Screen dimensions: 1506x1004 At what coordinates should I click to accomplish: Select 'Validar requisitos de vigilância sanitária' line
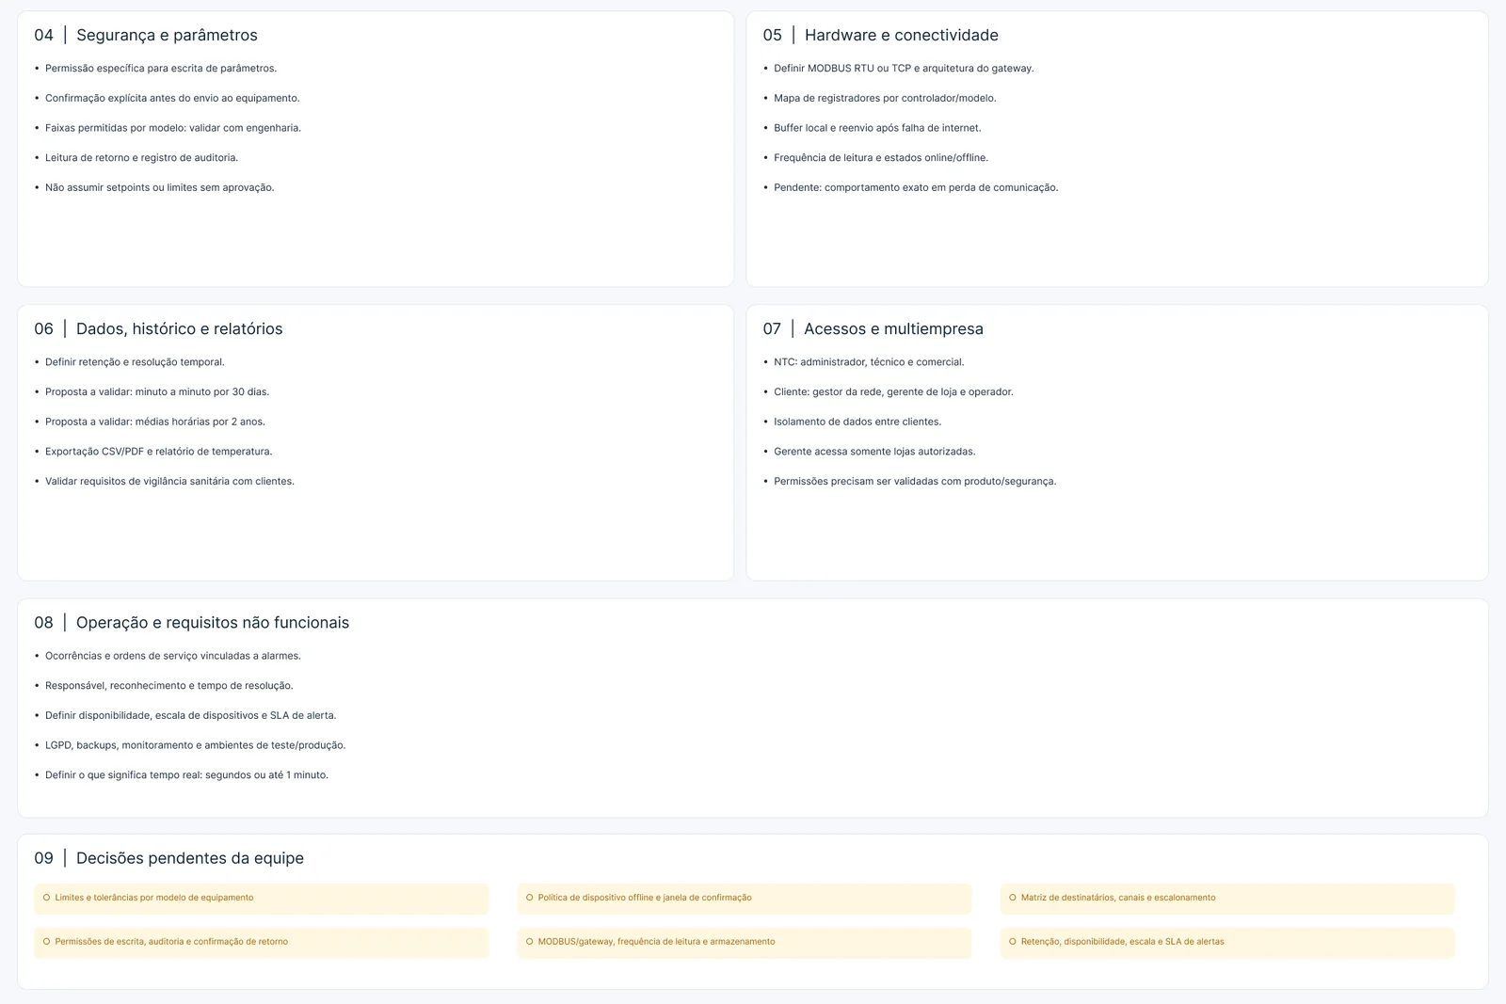tap(169, 482)
